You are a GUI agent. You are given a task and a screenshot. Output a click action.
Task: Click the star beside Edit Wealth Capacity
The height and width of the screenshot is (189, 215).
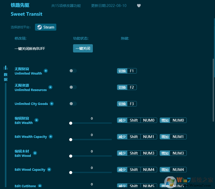click(x=50, y=136)
